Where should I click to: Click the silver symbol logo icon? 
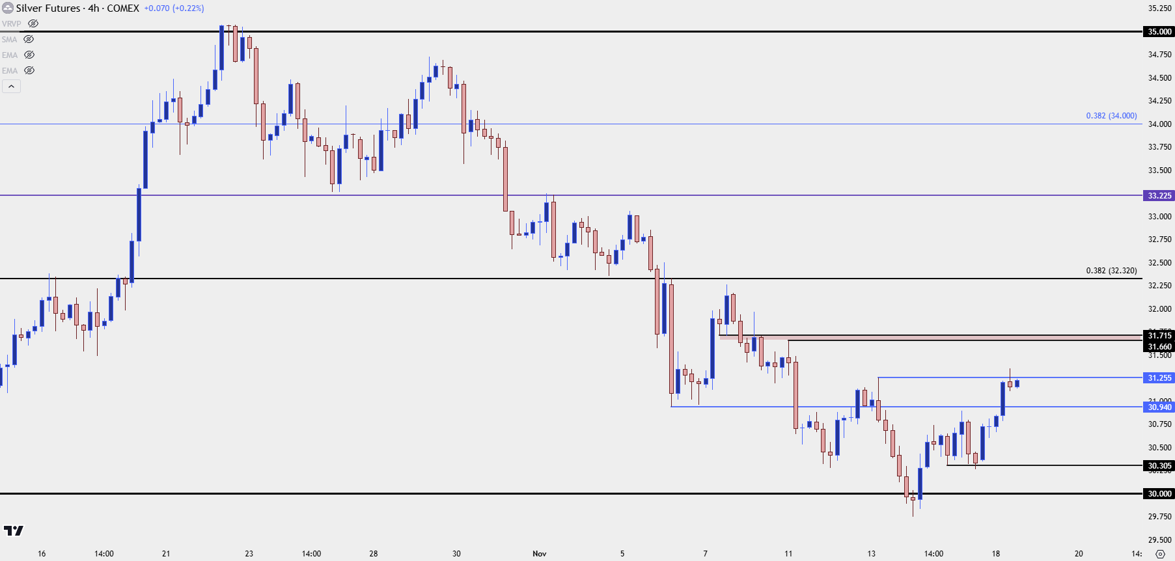click(8, 8)
